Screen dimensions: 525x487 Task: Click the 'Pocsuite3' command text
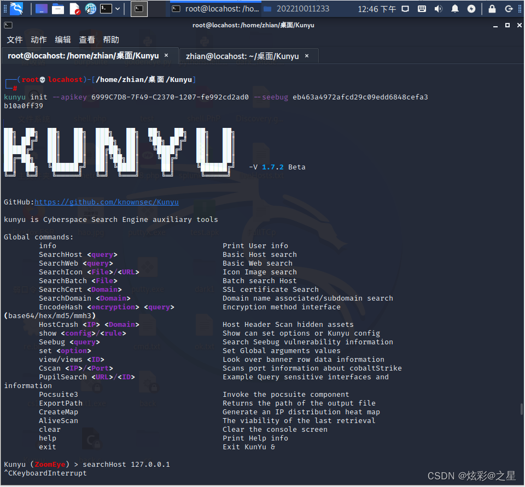coord(59,394)
